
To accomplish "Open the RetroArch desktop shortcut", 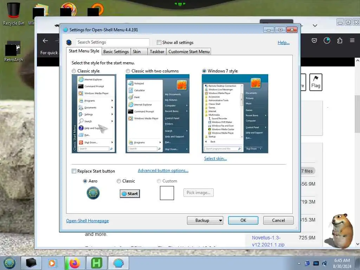I will point(13,51).
